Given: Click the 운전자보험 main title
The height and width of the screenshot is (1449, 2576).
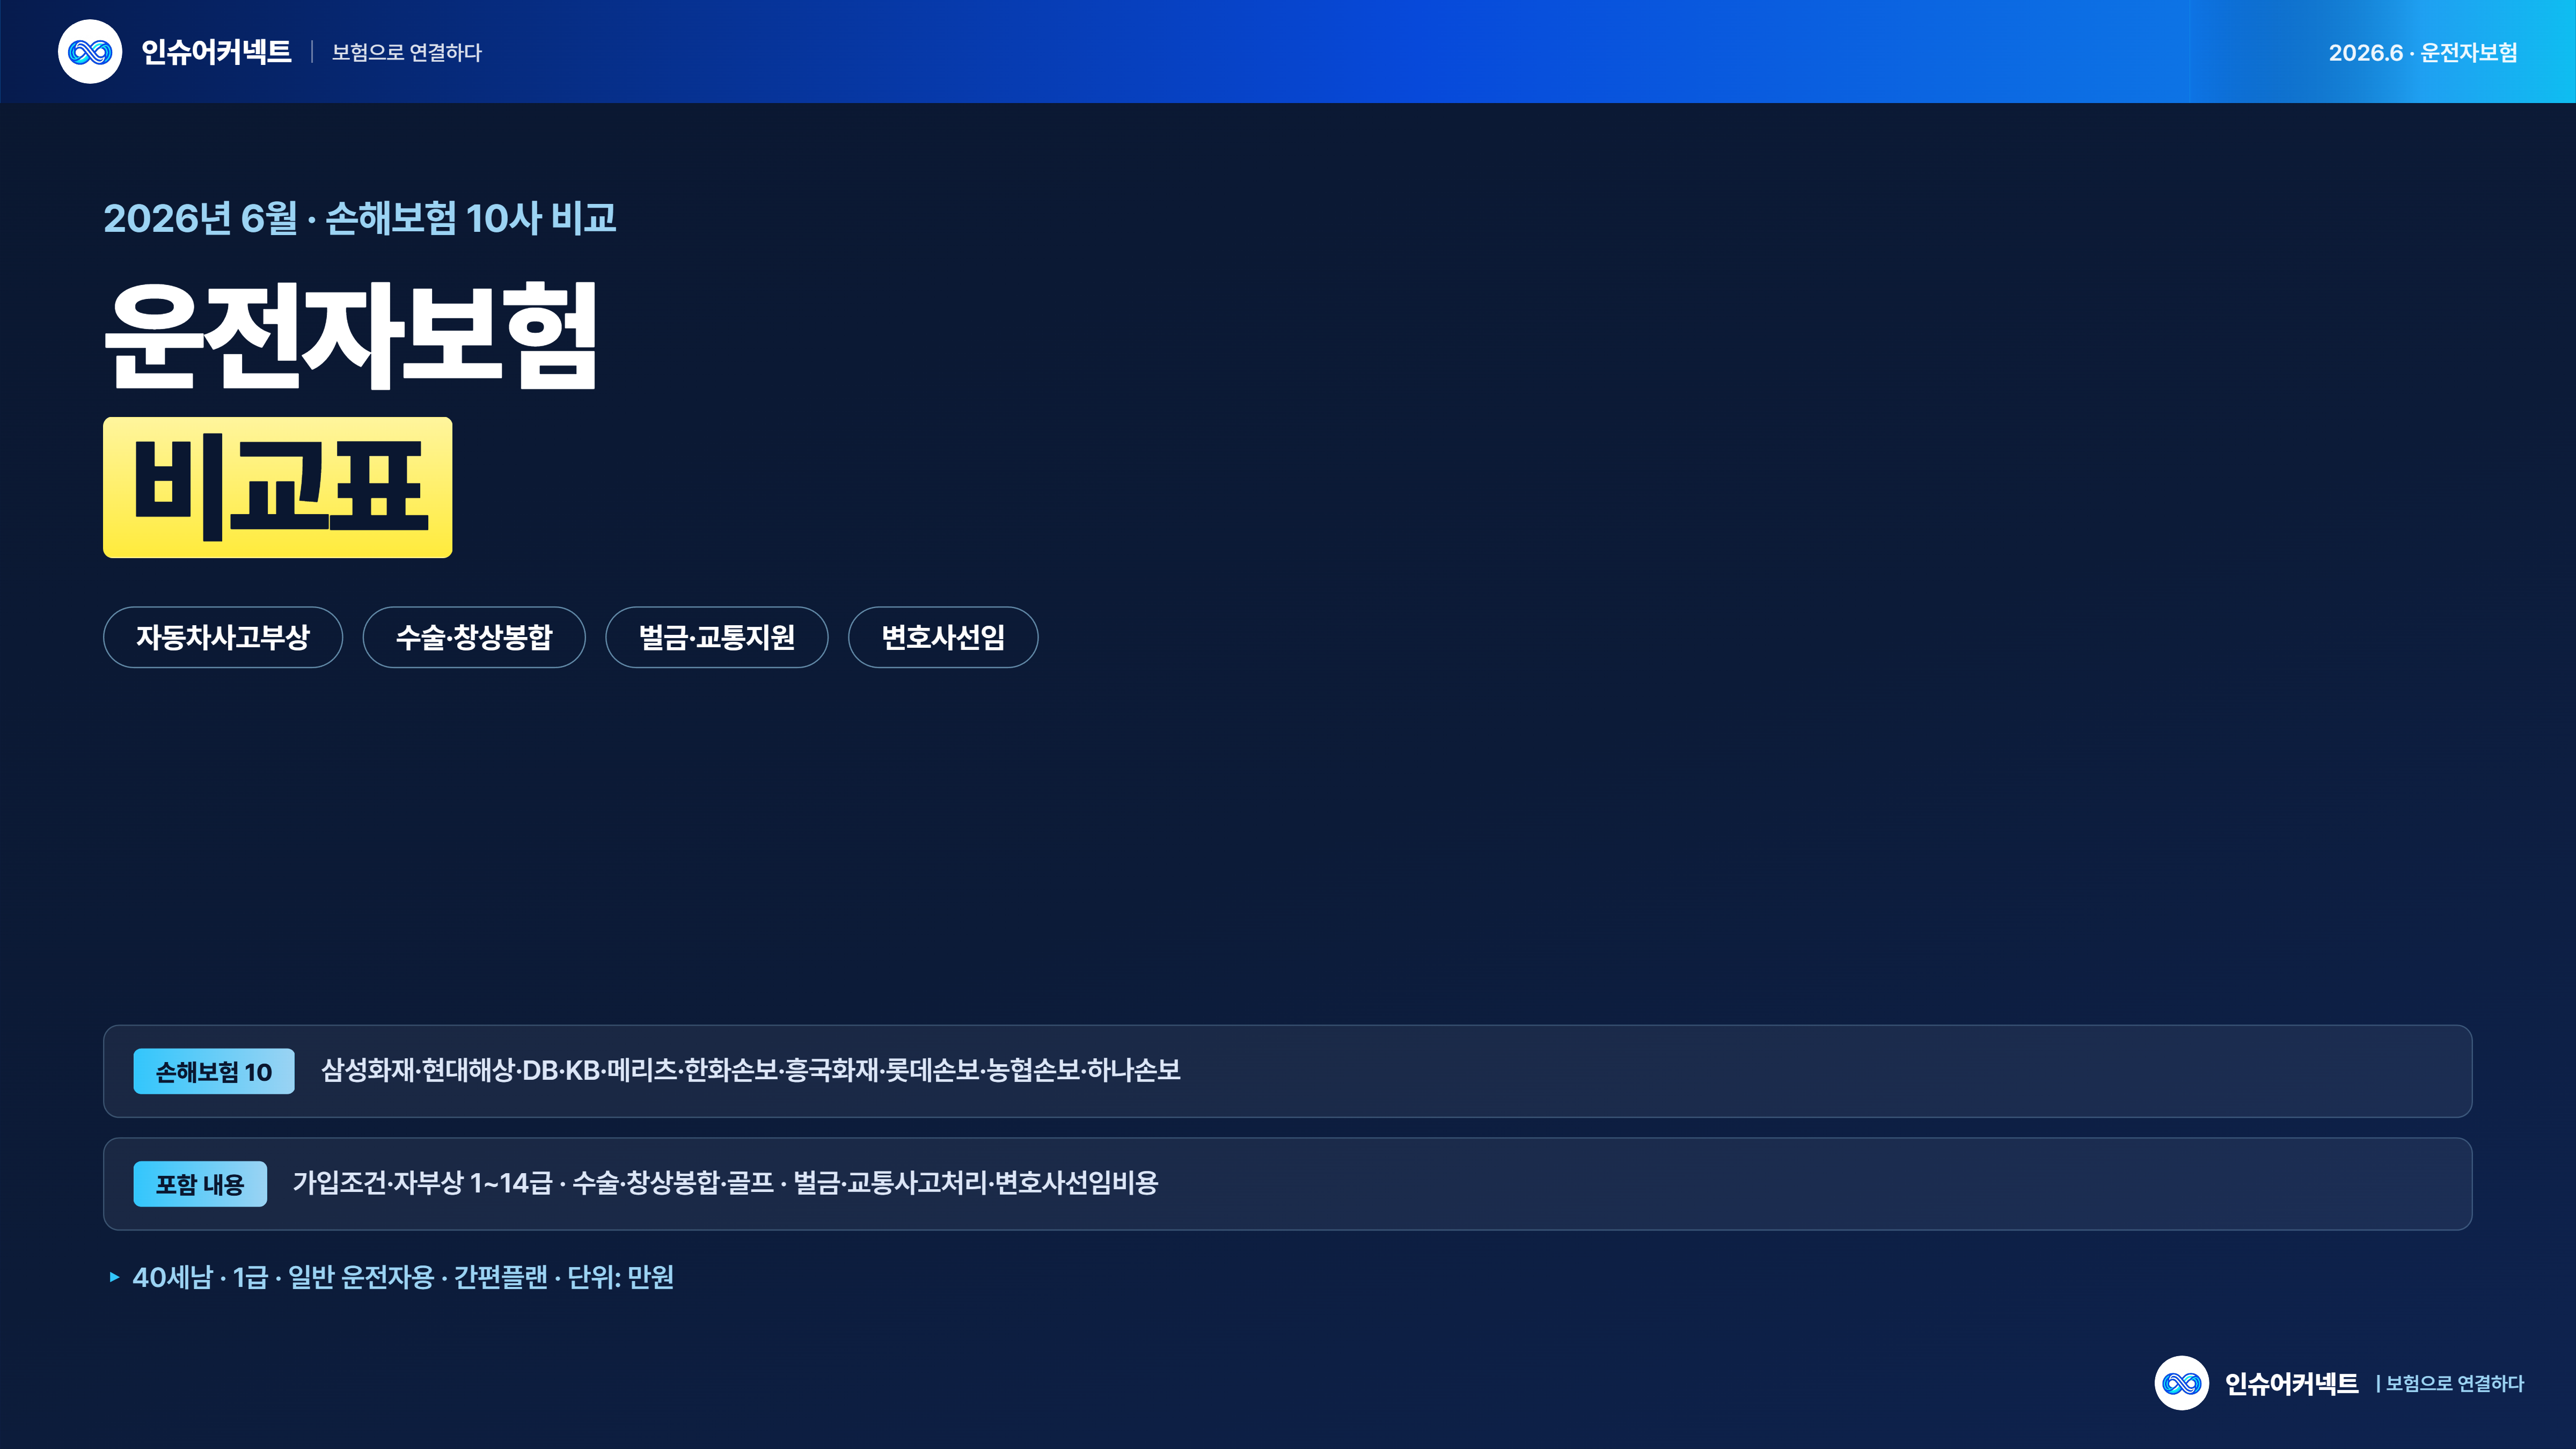Looking at the screenshot, I should 351,335.
